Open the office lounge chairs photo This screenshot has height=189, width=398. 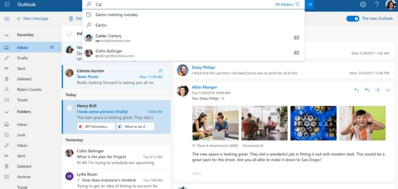(264, 123)
